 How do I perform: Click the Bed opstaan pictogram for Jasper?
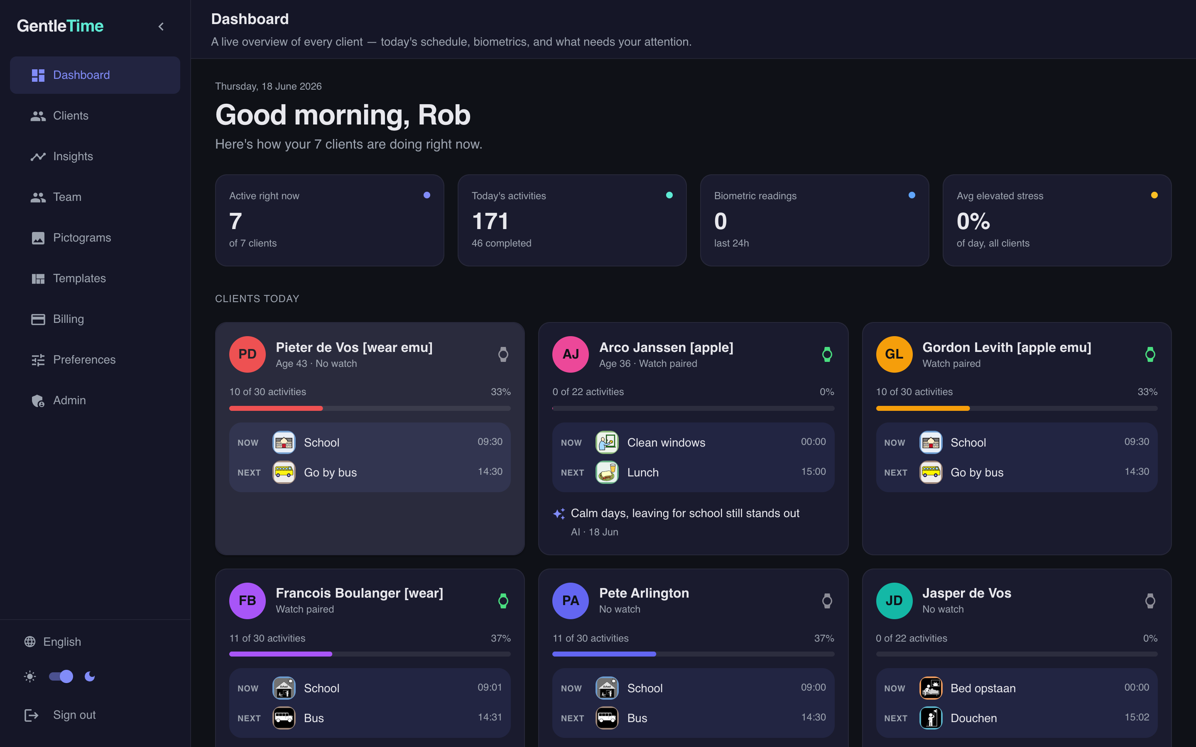(931, 688)
